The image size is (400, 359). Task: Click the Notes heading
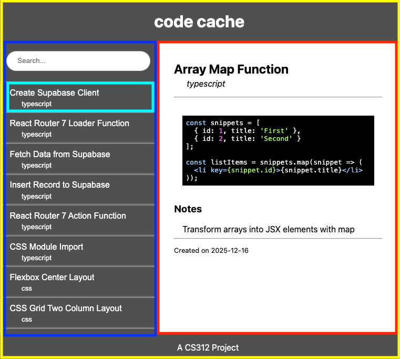(x=188, y=209)
